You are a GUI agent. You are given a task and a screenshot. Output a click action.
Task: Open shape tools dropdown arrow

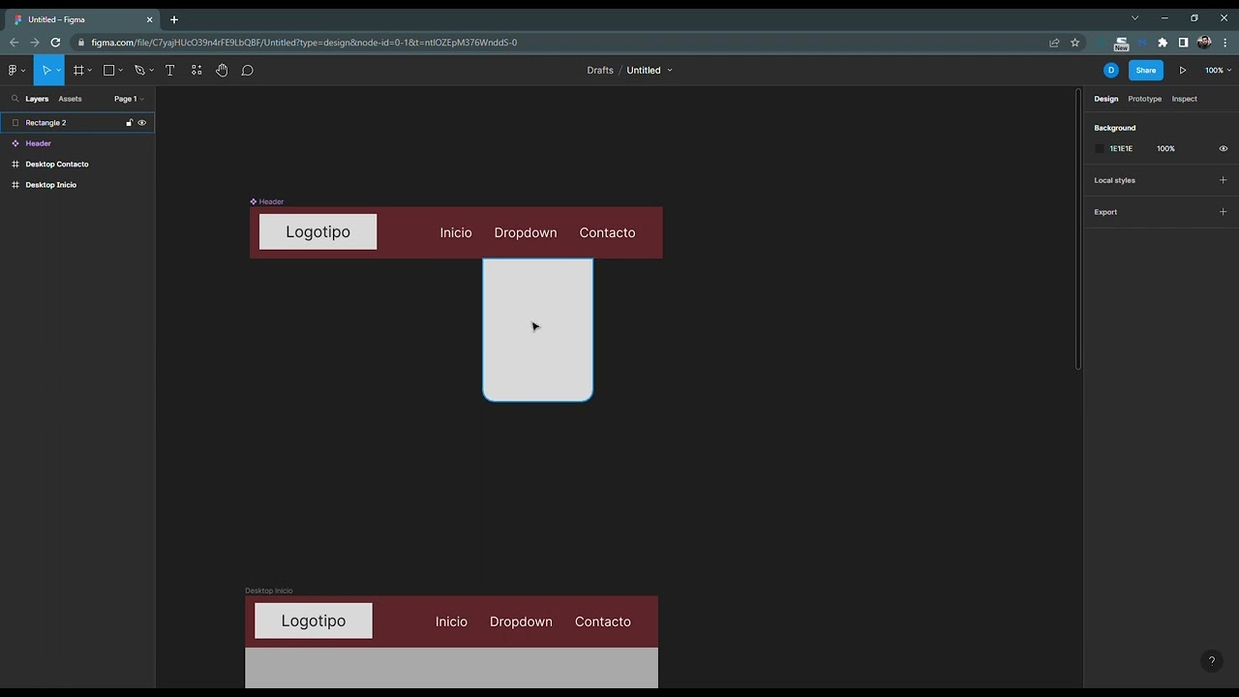(120, 70)
